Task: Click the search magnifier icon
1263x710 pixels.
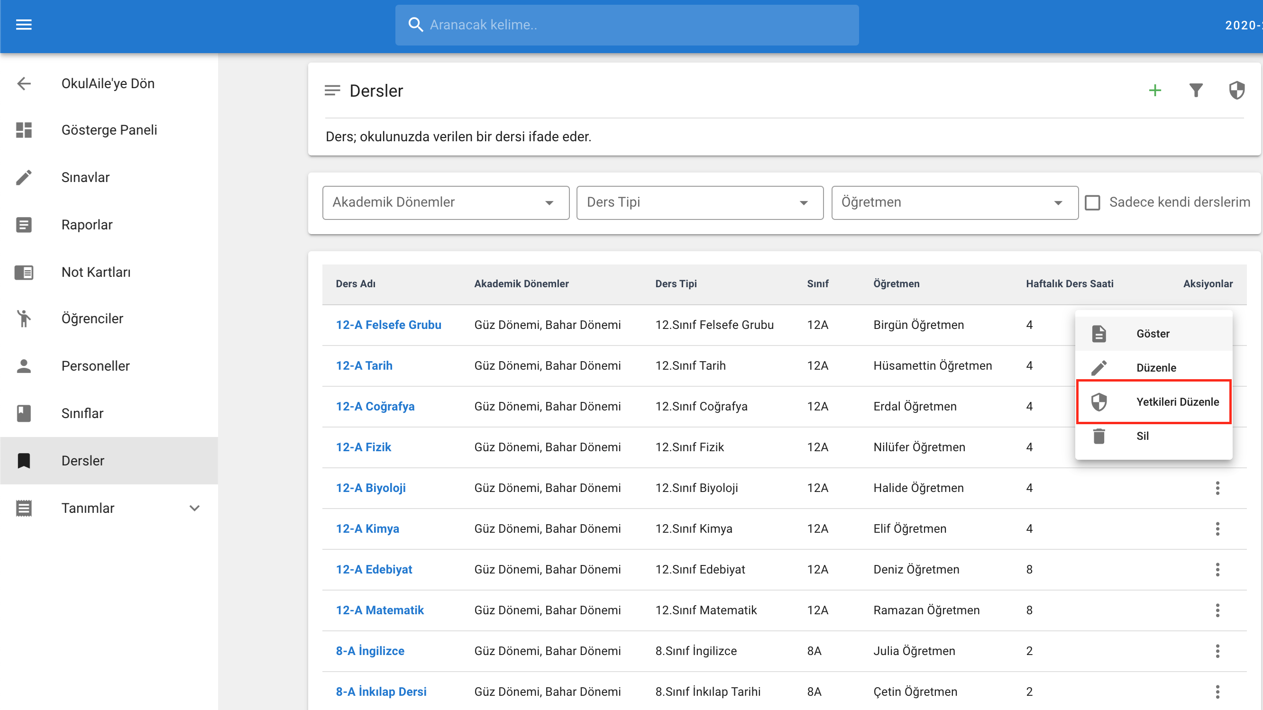Action: point(415,25)
